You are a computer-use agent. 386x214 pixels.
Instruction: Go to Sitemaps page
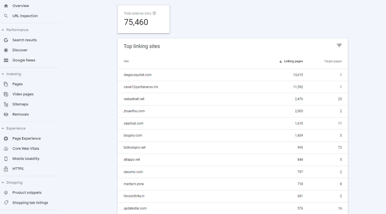[20, 104]
